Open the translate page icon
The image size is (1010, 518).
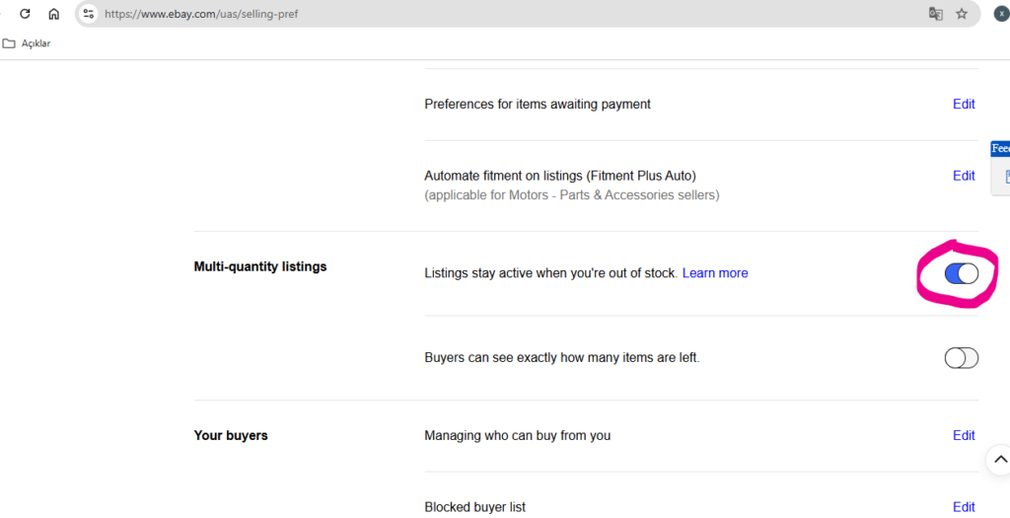coord(935,14)
